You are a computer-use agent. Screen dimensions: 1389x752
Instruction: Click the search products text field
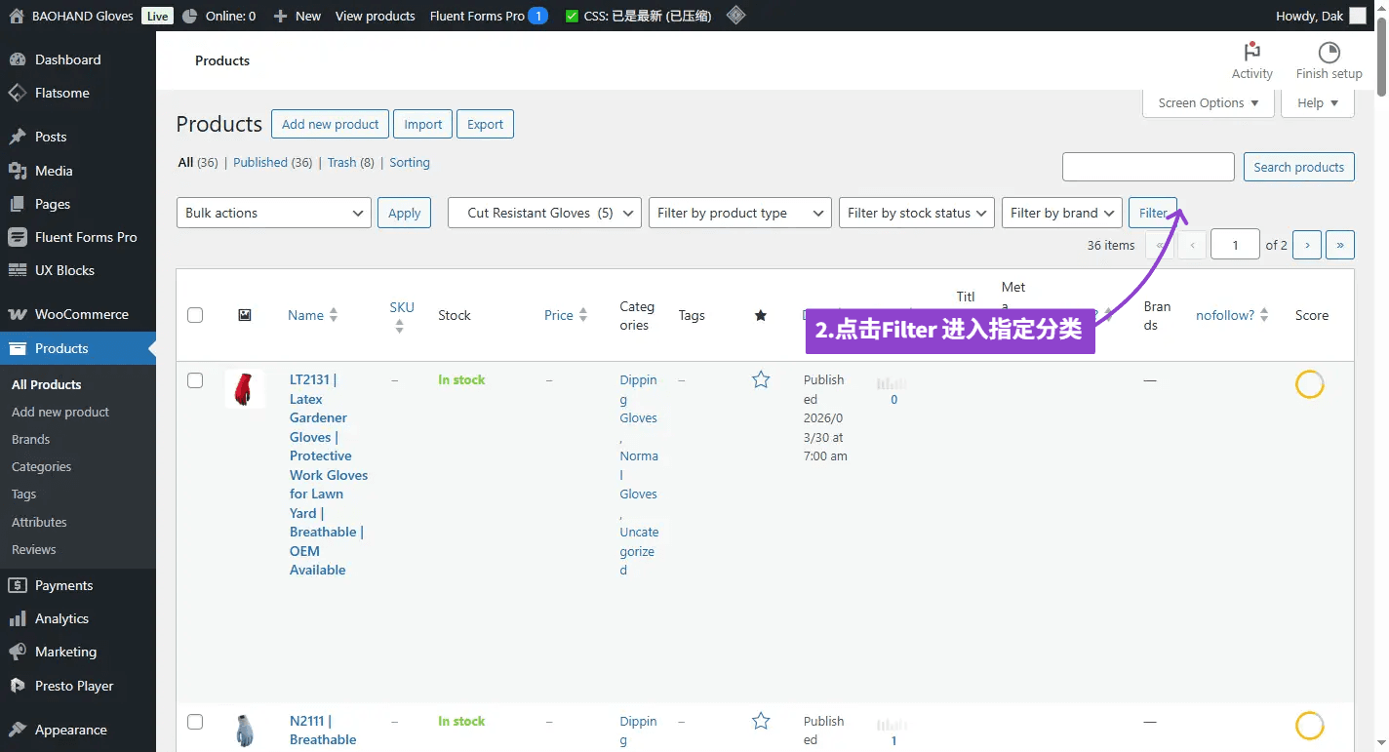[1148, 167]
